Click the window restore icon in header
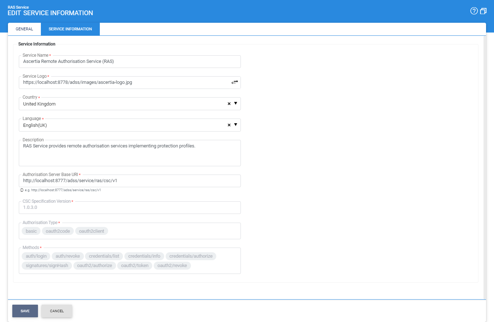Image resolution: width=494 pixels, height=322 pixels. [x=484, y=11]
